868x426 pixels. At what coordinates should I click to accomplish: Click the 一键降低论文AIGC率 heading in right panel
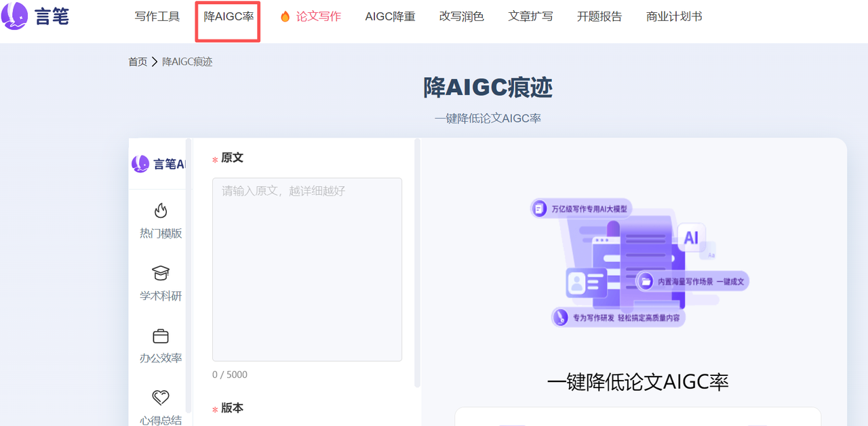click(637, 382)
